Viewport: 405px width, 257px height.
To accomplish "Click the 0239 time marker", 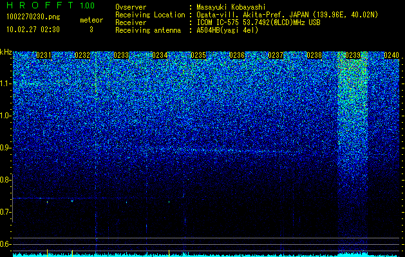I will [353, 55].
